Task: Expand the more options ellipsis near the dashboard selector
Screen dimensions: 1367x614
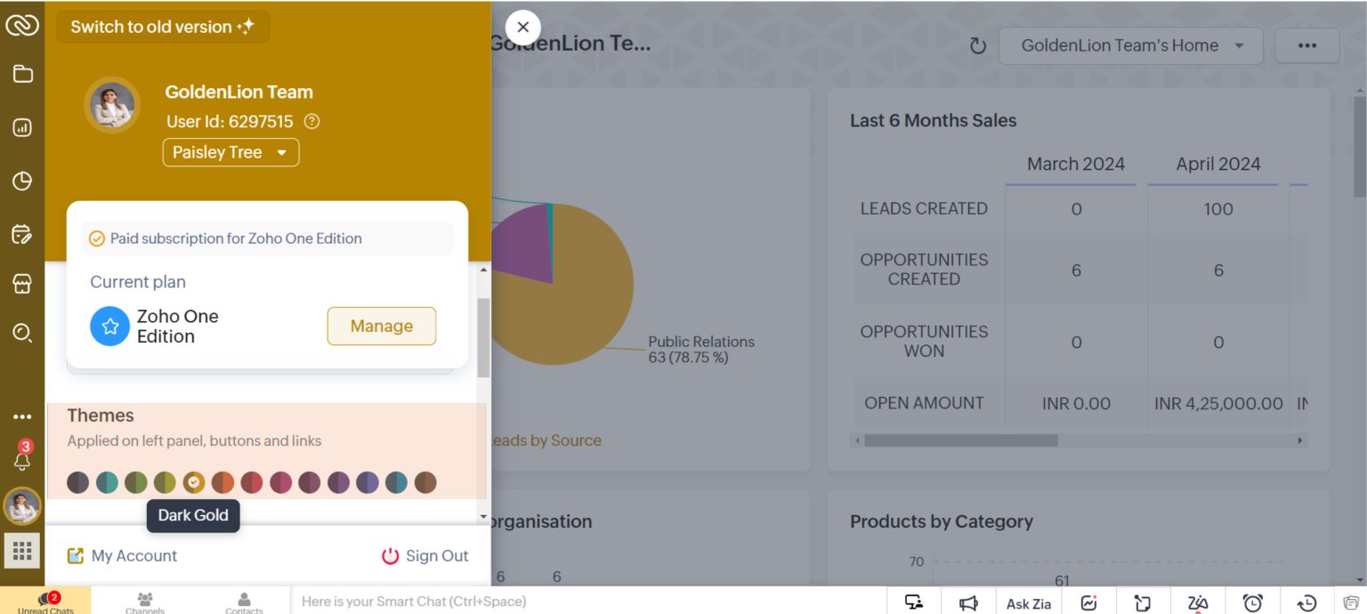Action: tap(1306, 44)
